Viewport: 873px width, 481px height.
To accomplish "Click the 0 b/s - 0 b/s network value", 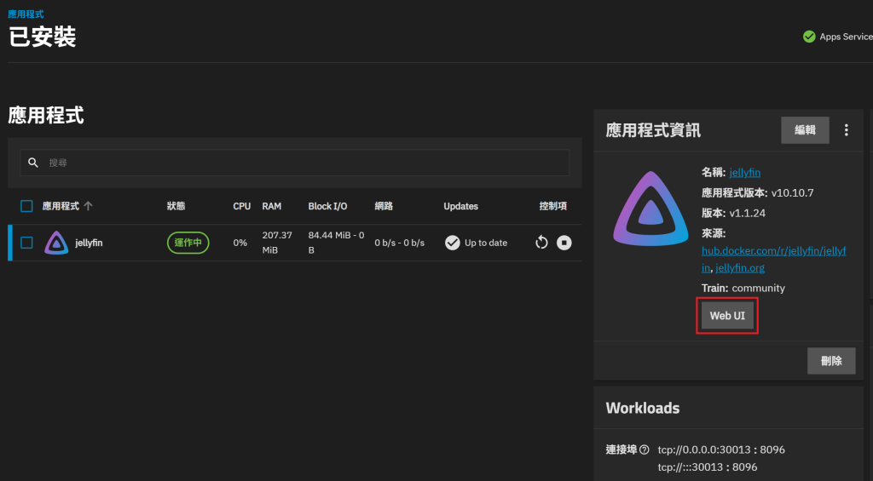I will pos(399,243).
